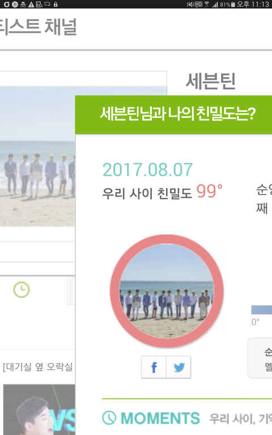Open the circular Seventeen beach profile photo
This screenshot has height=435, width=272.
tap(167, 291)
